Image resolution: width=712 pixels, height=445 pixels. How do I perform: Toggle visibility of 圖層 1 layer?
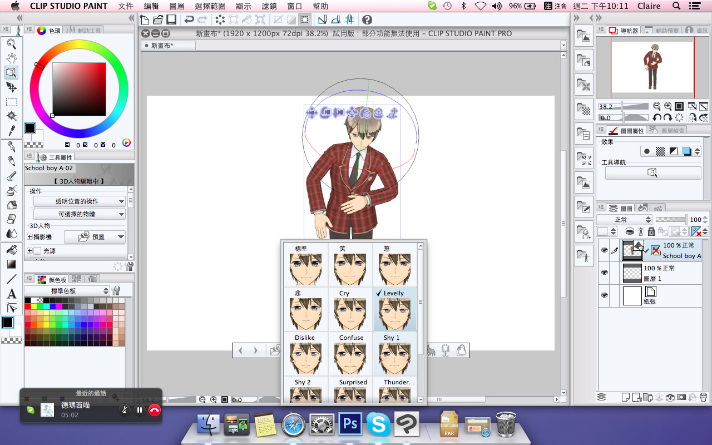point(605,273)
